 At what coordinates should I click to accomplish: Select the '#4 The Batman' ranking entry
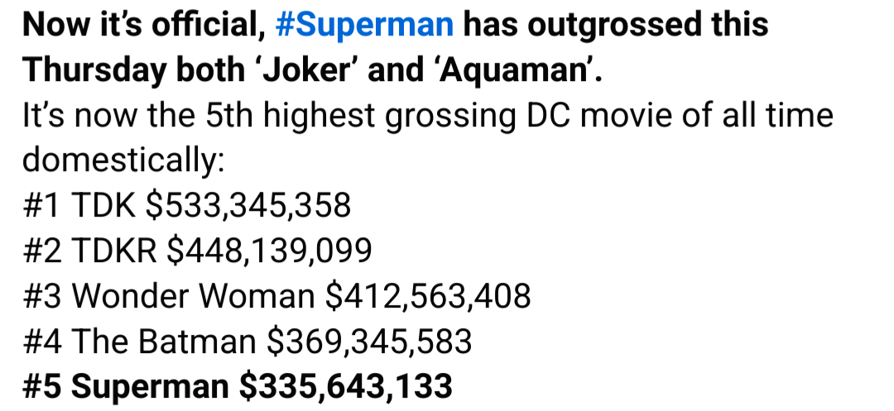140,341
